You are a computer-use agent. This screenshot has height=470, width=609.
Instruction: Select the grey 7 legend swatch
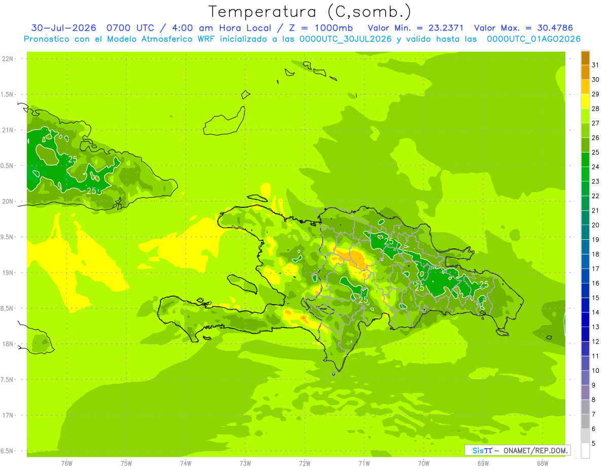(x=585, y=407)
